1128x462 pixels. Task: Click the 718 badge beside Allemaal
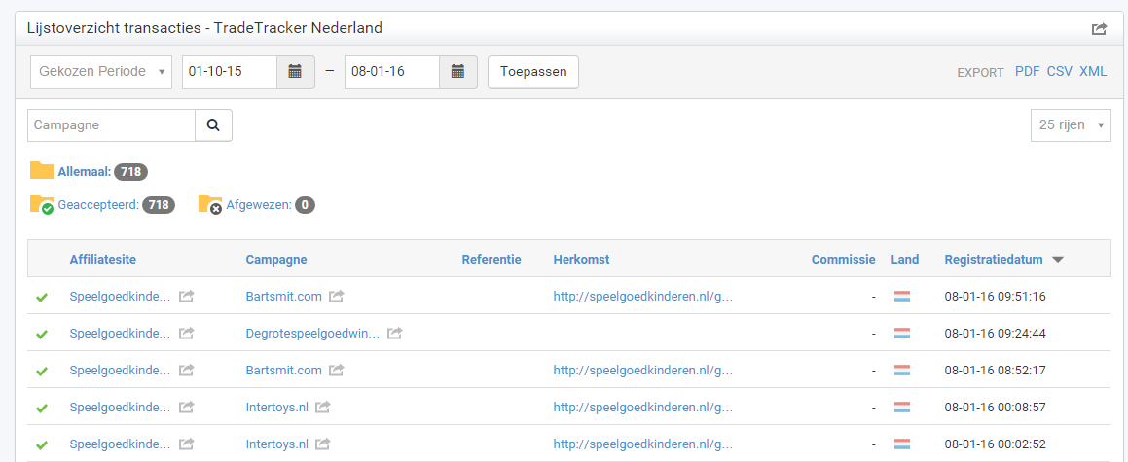coord(131,172)
